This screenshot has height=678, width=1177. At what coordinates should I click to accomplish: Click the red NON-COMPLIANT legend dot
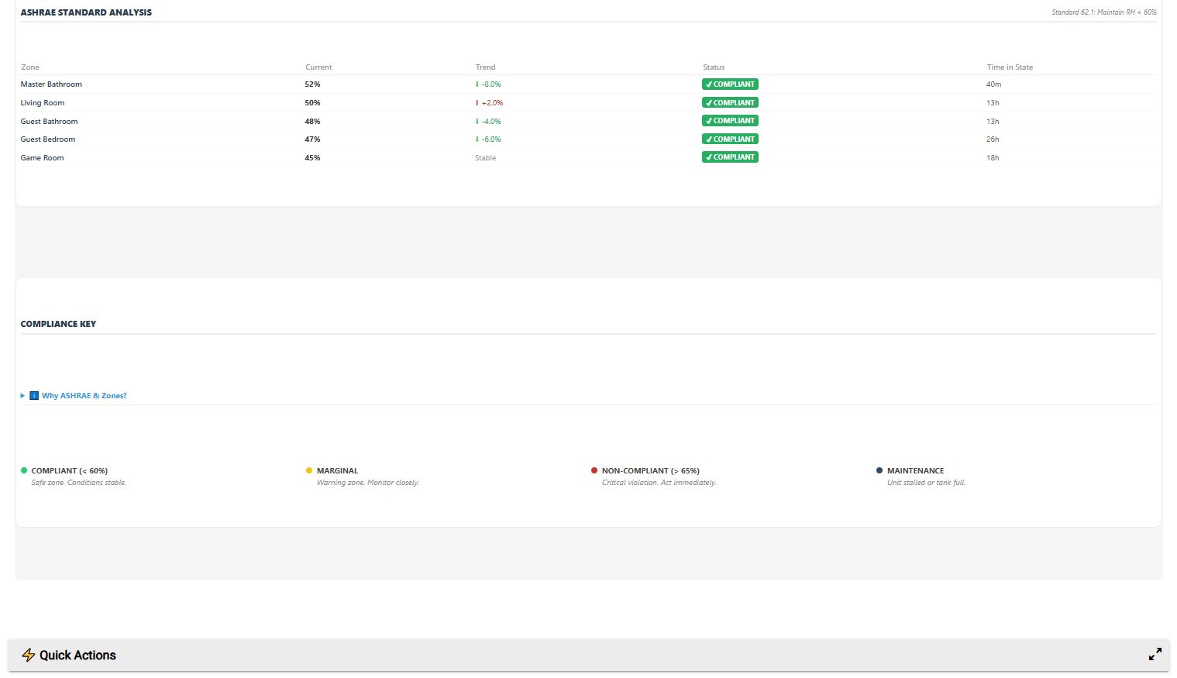coord(594,470)
